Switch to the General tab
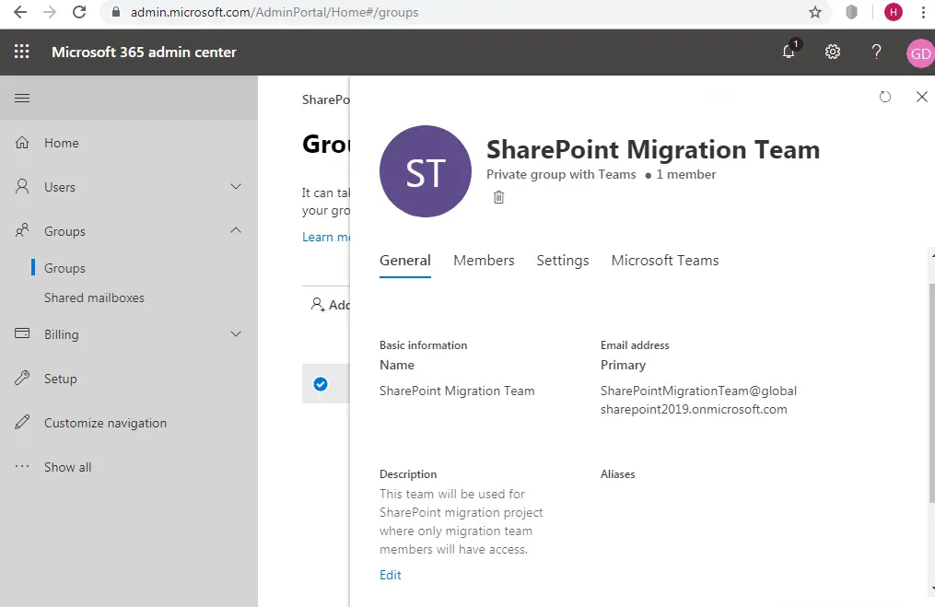935x607 pixels. 405,261
